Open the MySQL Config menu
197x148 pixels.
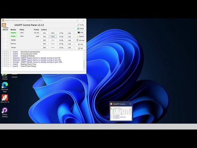[61, 36]
